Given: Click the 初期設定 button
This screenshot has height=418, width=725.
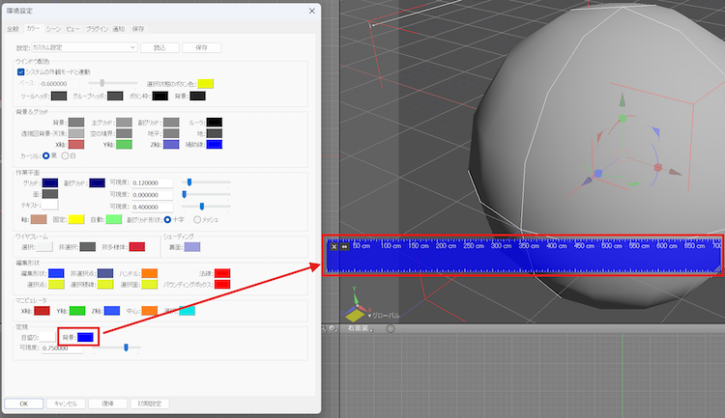Looking at the screenshot, I should pos(150,404).
